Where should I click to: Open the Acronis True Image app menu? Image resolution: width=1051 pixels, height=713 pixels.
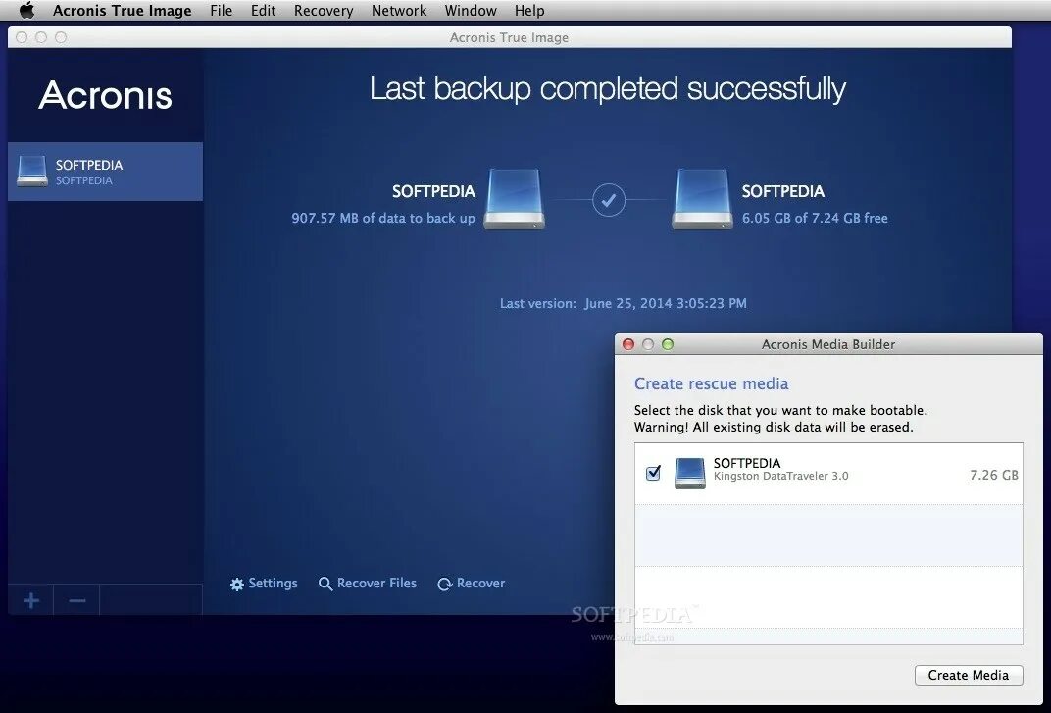(x=122, y=10)
